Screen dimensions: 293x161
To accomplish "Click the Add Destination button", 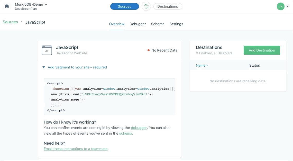I will click(x=262, y=50).
